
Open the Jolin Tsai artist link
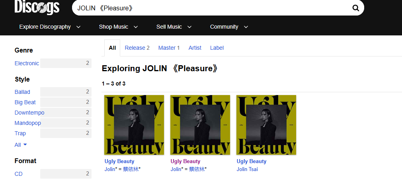247,169
